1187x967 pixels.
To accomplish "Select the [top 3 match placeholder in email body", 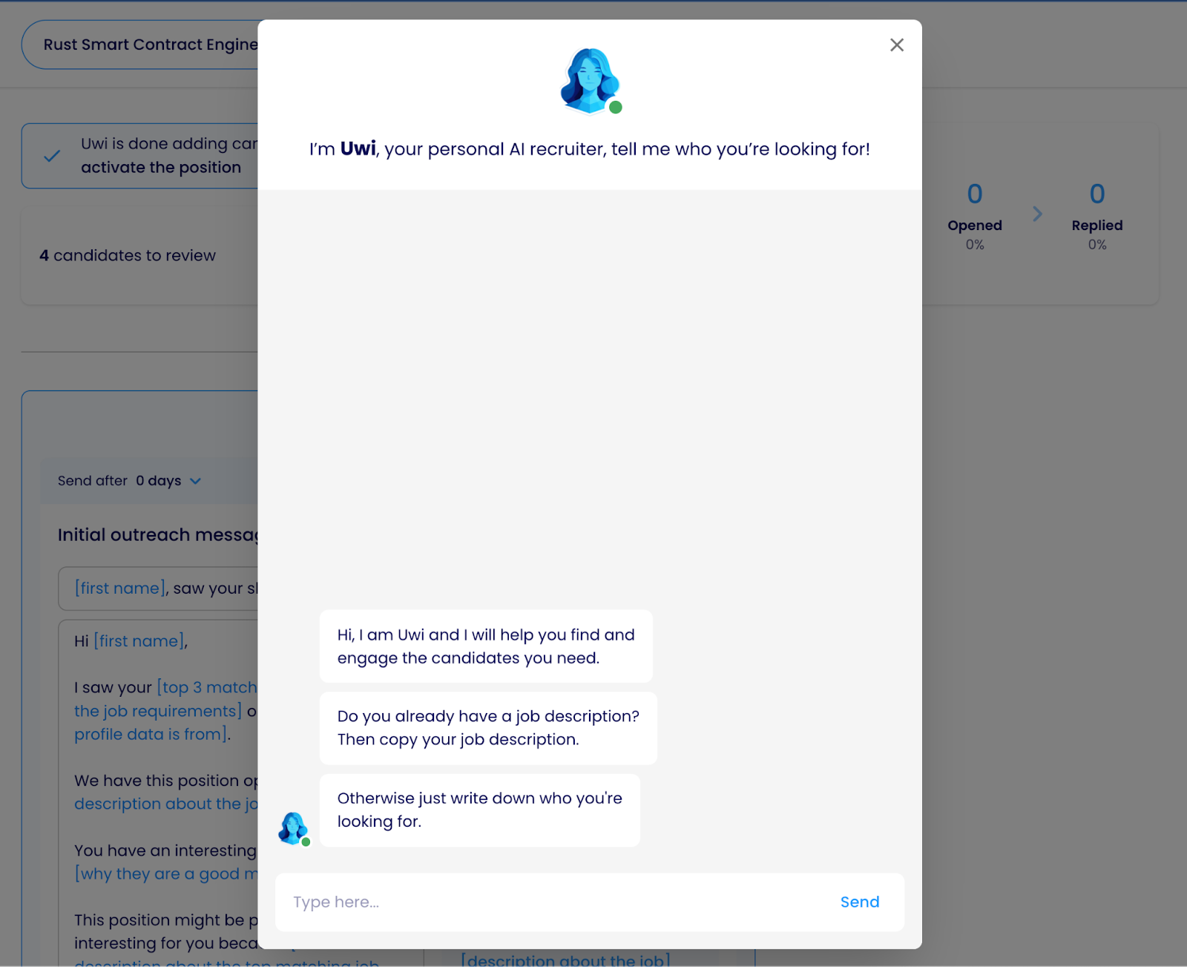I will [207, 688].
